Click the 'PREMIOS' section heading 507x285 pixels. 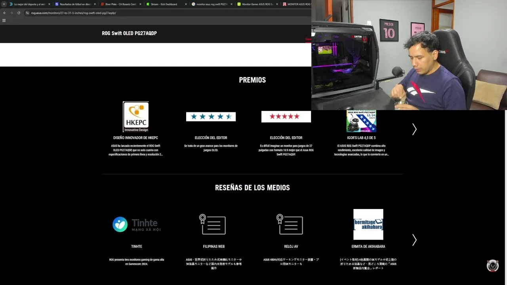click(252, 80)
